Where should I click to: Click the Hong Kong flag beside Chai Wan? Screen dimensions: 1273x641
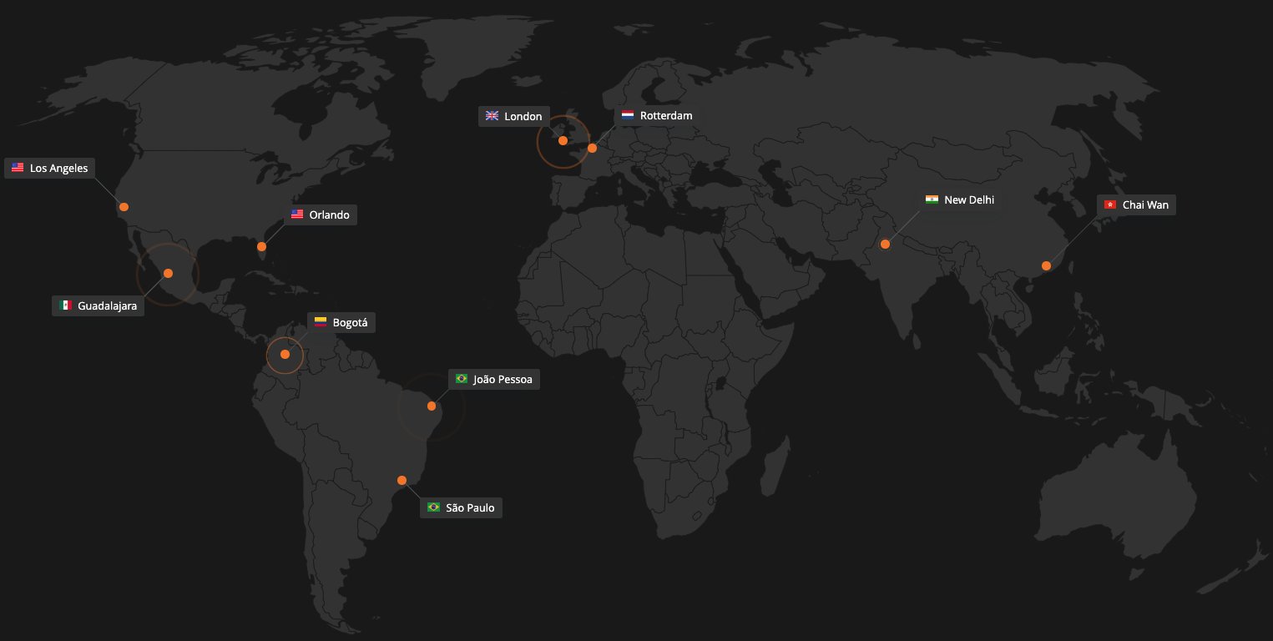pyautogui.click(x=1110, y=204)
